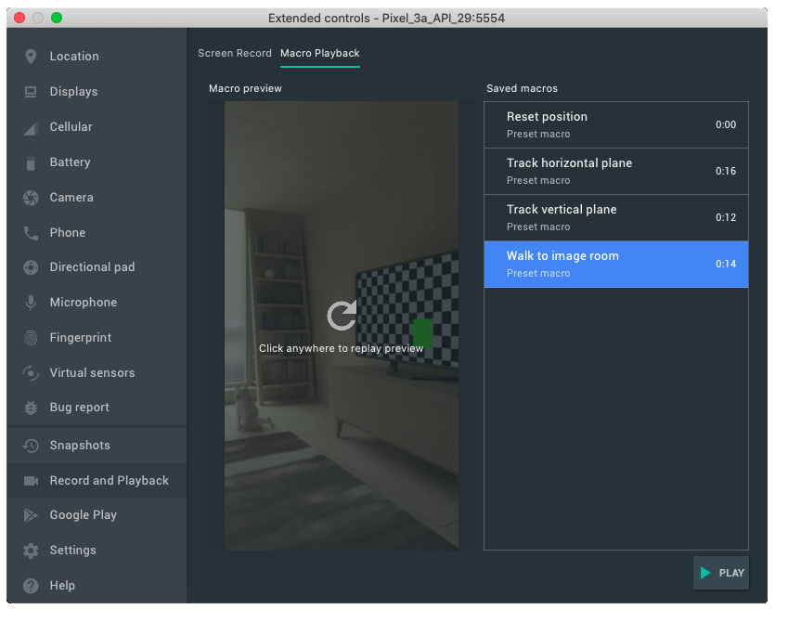This screenshot has width=788, height=622.
Task: Select the Directional pad icon
Action: pos(31,267)
